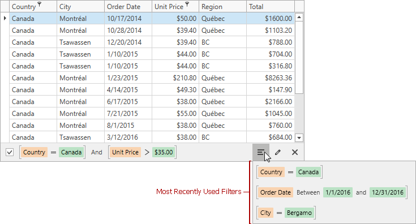Select recent filter Country = Canada in popup
This screenshot has width=416, height=224.
(289, 172)
